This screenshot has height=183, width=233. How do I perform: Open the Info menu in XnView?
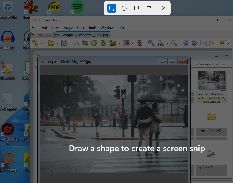coord(121,28)
